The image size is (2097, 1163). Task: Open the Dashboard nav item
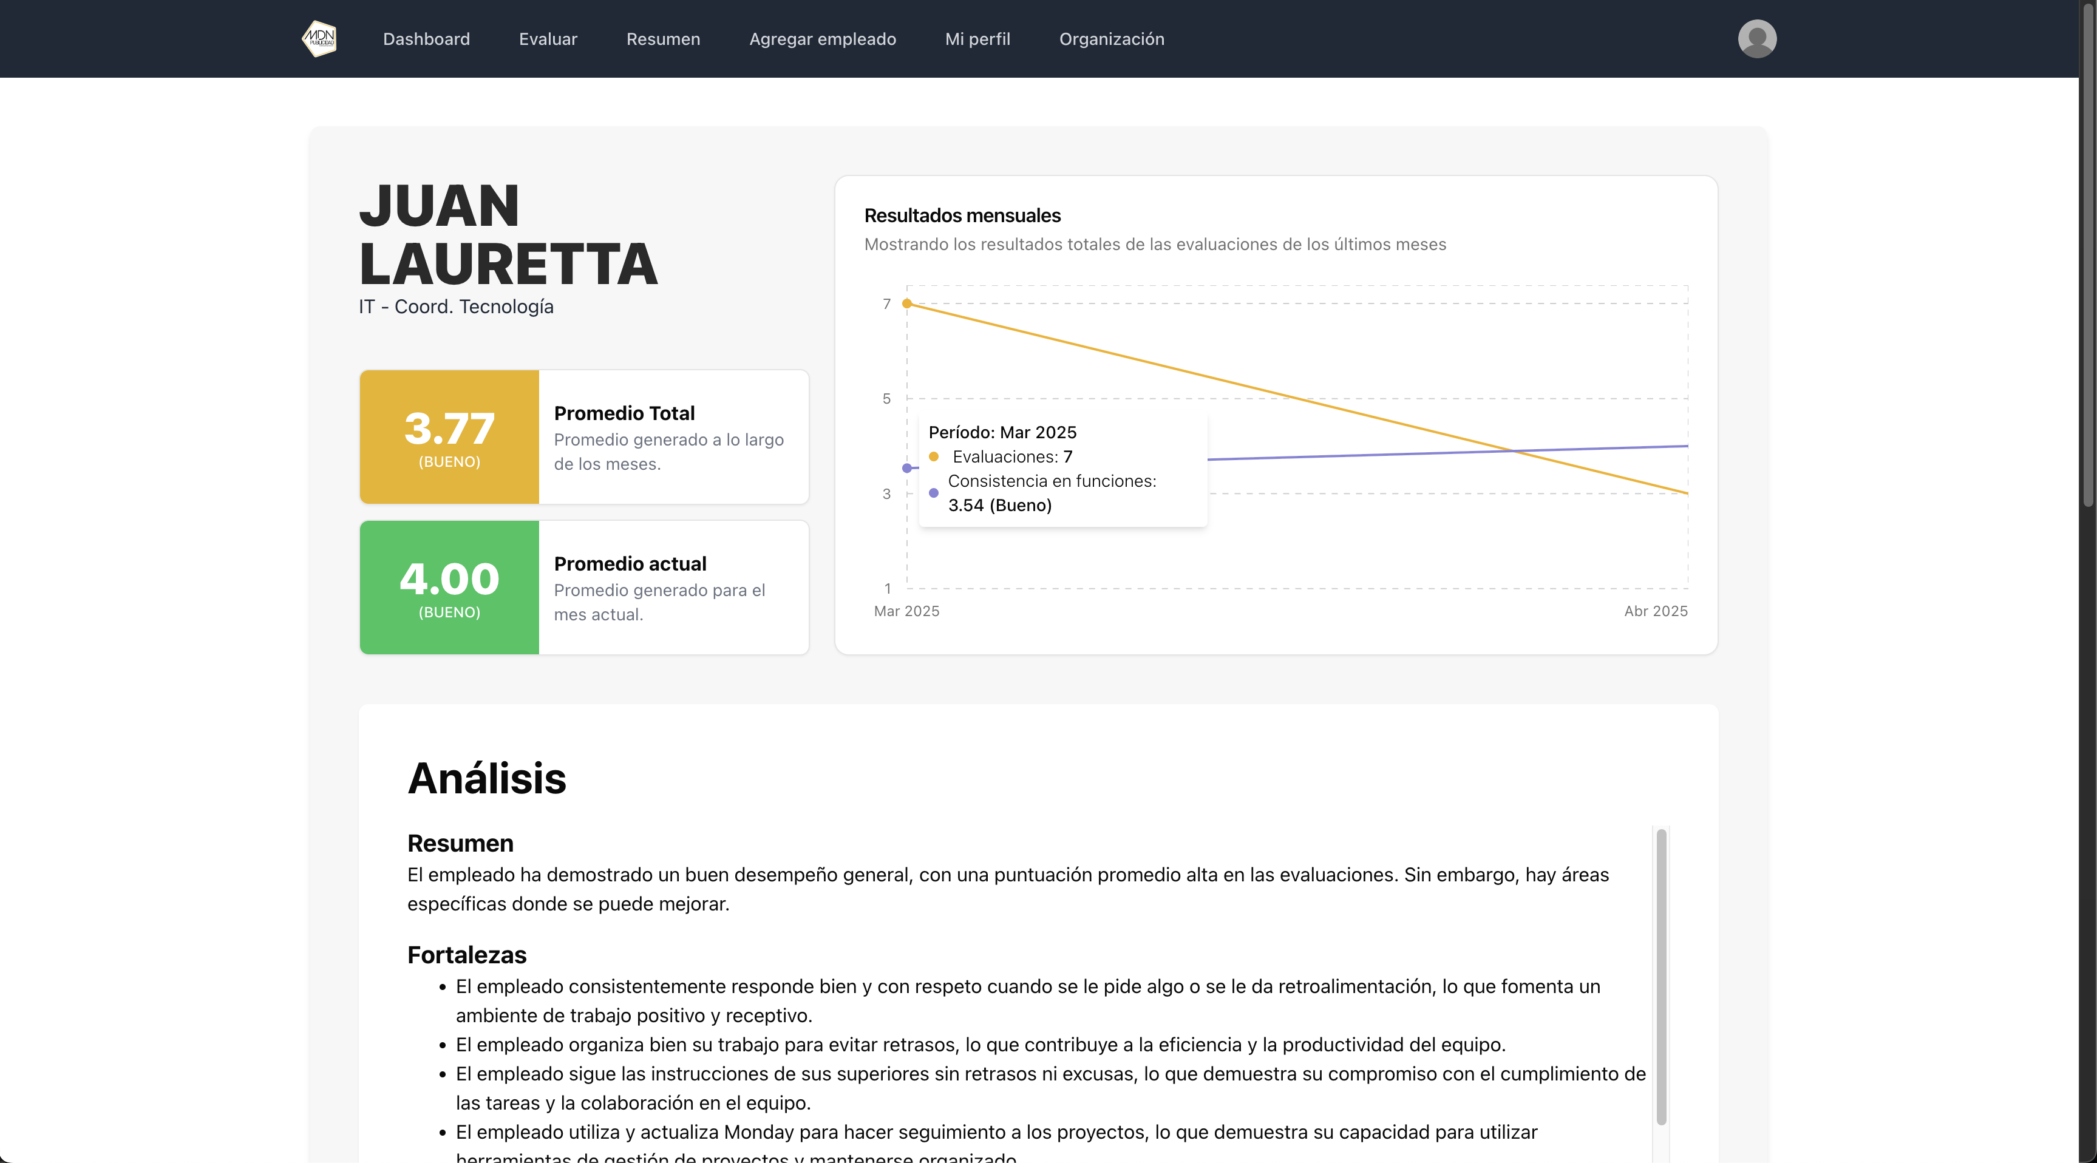point(426,39)
